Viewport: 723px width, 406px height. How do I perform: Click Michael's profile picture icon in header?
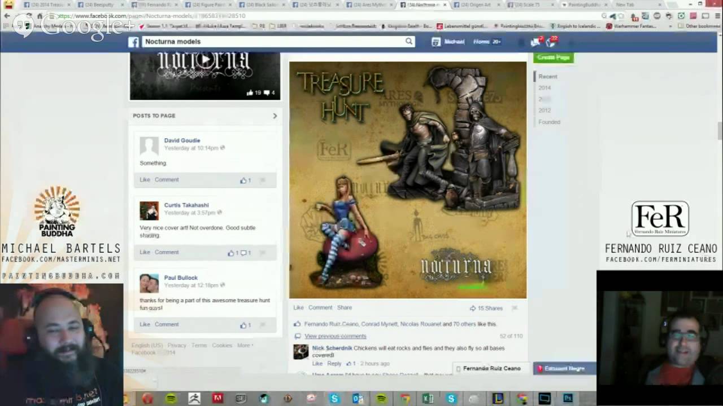436,42
